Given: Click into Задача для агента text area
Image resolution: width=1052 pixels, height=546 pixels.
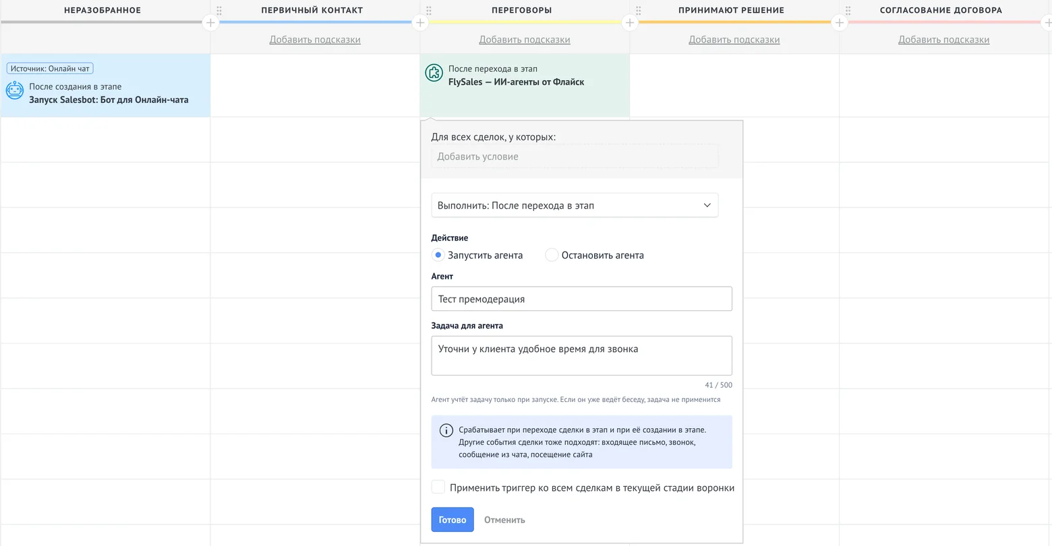Looking at the screenshot, I should [581, 355].
